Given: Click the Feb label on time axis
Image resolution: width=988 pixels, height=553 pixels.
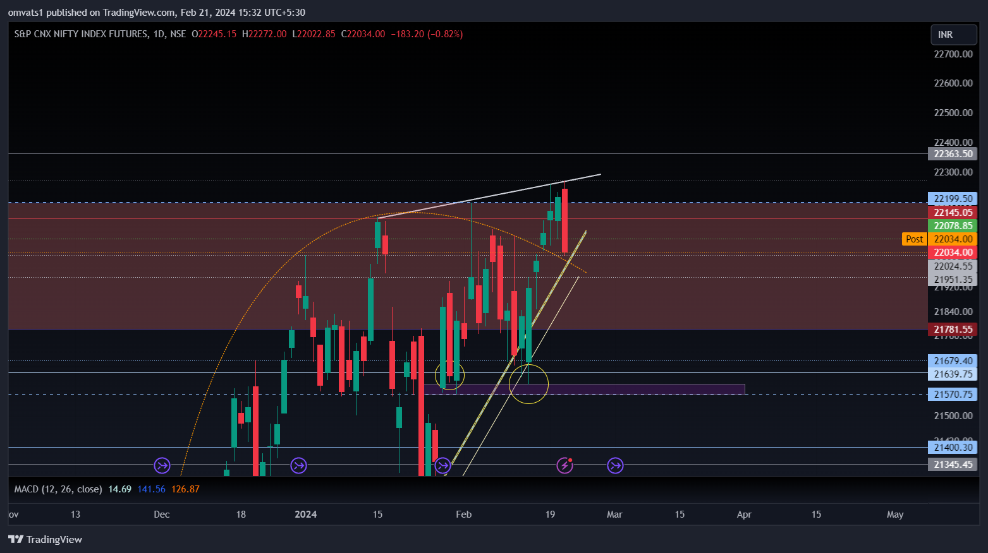Looking at the screenshot, I should point(464,514).
